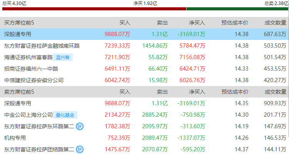Click sell amount 2095.97万
This screenshot has width=289, height=154.
[x=155, y=126]
